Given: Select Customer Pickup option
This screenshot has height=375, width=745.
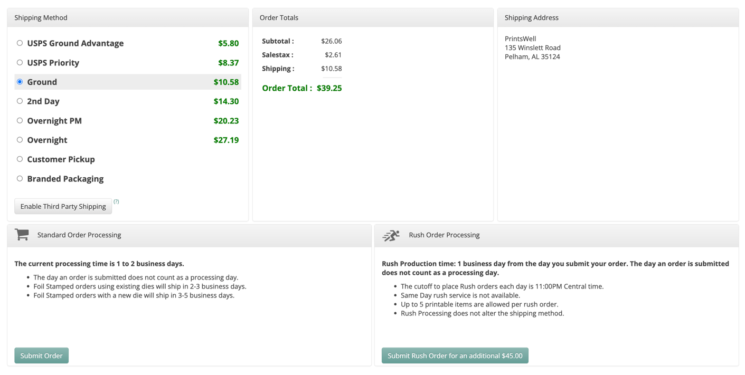Looking at the screenshot, I should point(20,159).
